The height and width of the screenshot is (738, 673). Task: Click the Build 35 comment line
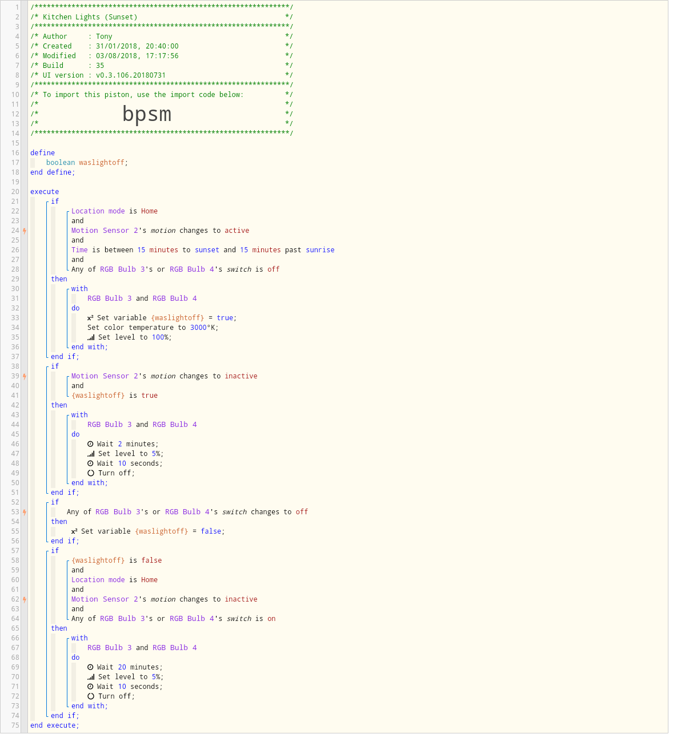162,66
